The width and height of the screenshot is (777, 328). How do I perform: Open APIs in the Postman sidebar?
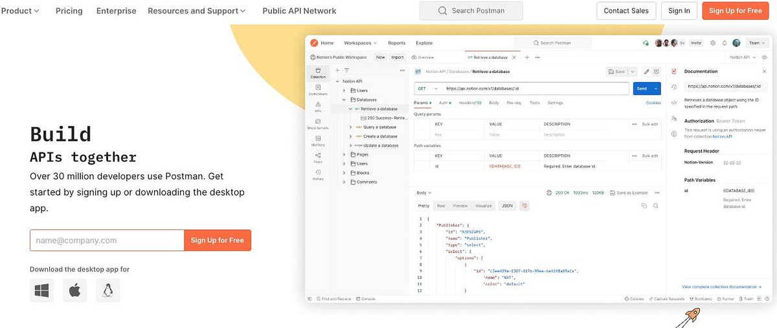click(318, 106)
